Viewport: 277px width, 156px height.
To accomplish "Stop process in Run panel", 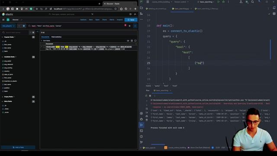I will coord(150,96).
